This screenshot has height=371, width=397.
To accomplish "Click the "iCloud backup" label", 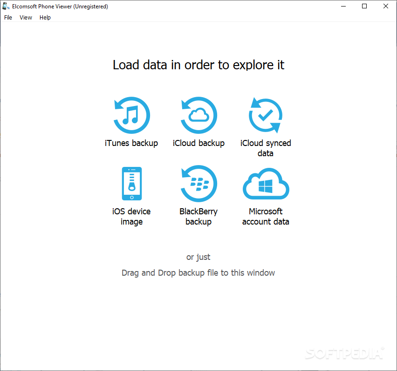I will pos(199,143).
